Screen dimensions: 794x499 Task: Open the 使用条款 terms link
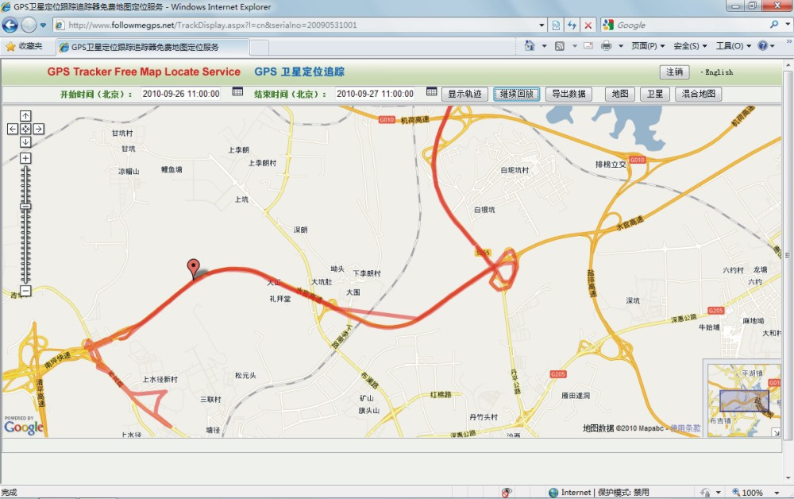pos(685,428)
